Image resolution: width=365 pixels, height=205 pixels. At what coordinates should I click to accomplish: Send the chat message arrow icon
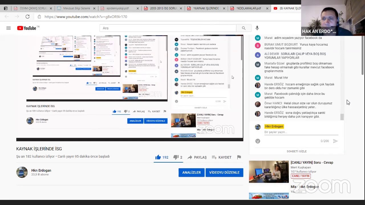coord(335,141)
